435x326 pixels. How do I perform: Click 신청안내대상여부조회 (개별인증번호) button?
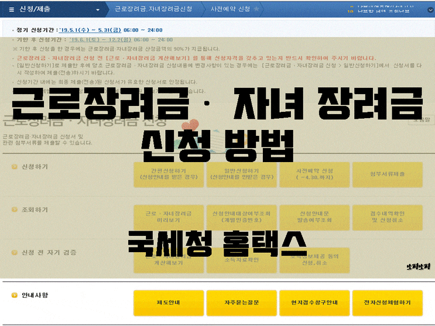tap(242, 217)
